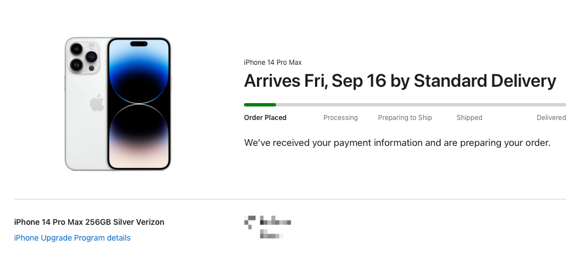The height and width of the screenshot is (271, 582).
Task: Select the Order Placed status step
Action: (265, 118)
